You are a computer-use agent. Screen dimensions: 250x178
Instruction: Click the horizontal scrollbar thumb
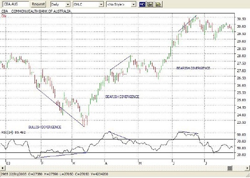pos(230,168)
